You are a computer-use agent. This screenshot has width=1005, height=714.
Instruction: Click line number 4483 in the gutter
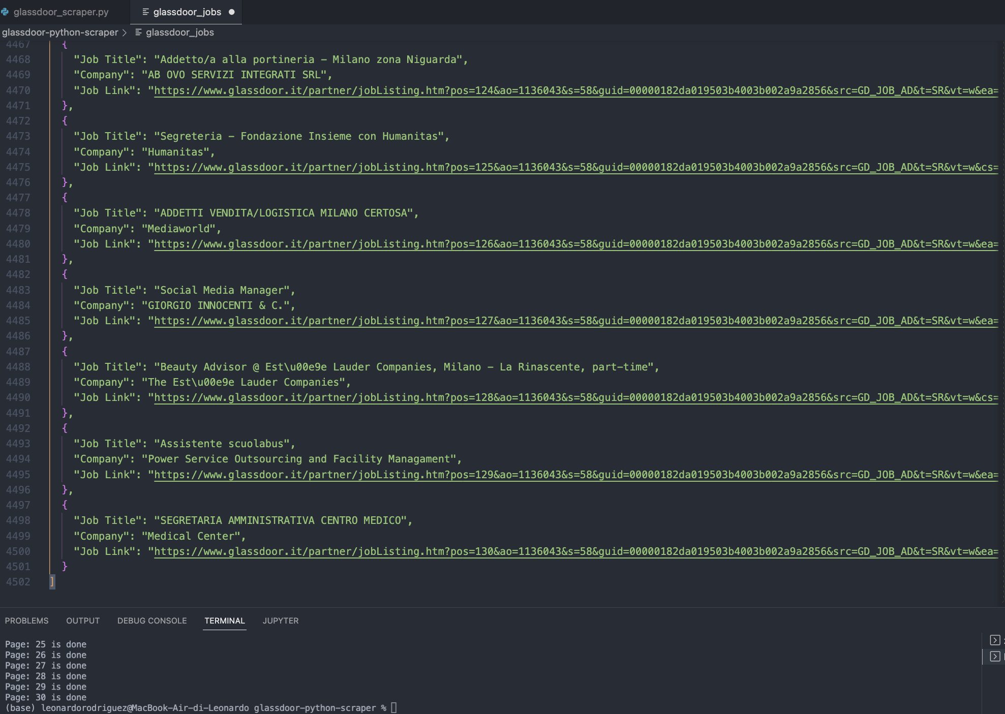click(18, 290)
